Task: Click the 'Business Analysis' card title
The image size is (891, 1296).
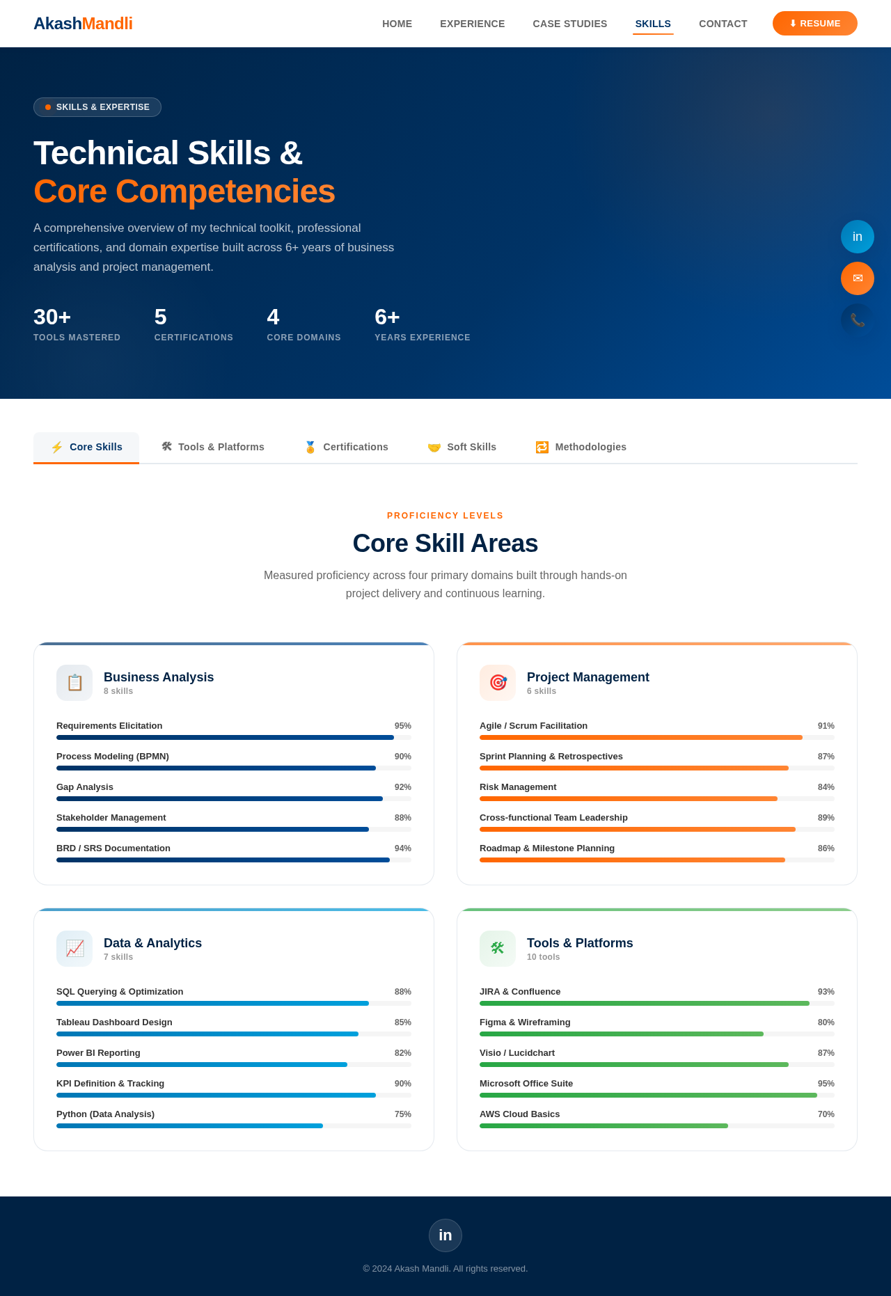Action: 159,677
